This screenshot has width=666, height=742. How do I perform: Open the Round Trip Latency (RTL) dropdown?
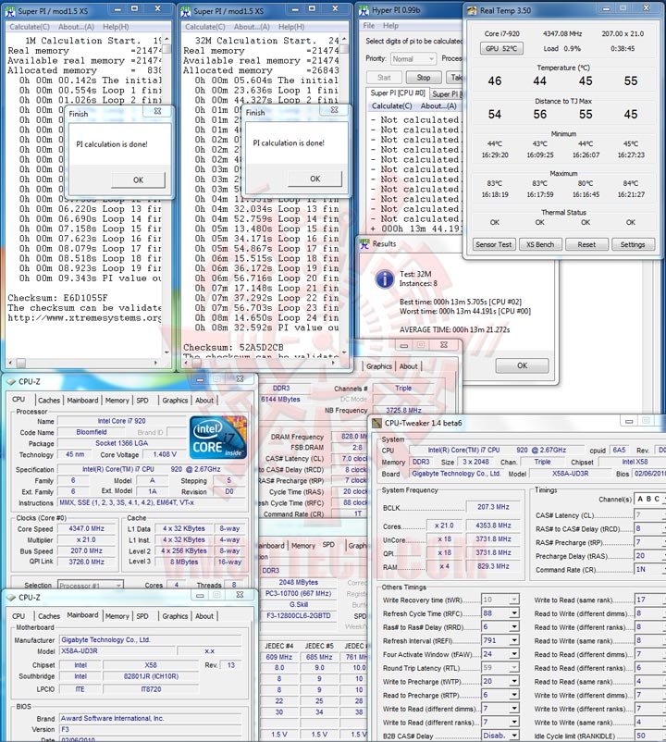pos(513,668)
